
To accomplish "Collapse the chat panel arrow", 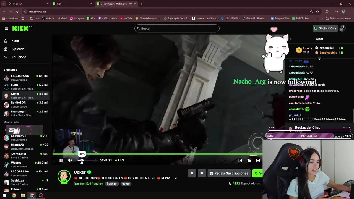I will point(289,39).
